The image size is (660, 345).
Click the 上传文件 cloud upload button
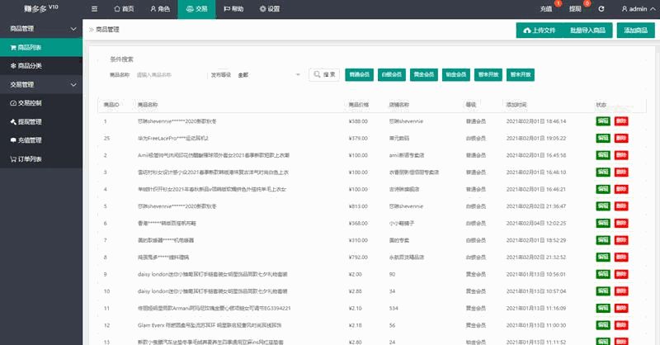(x=541, y=31)
